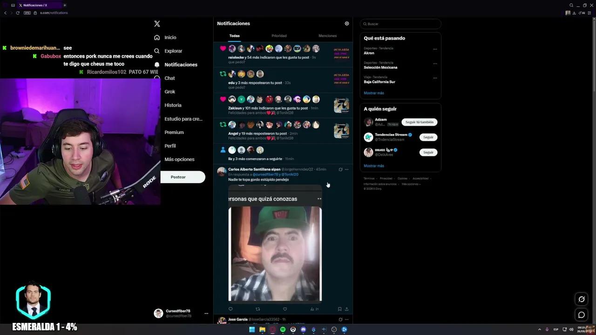This screenshot has height=335, width=596.
Task: Open the raiolocke likes notification heart icon
Action: click(x=223, y=48)
